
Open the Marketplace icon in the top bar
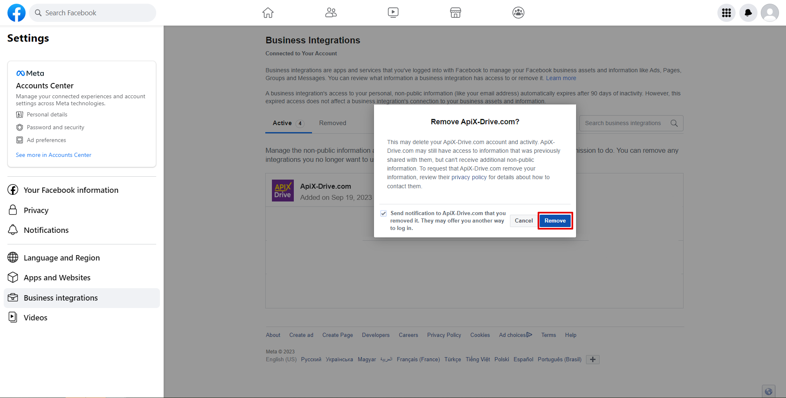click(455, 13)
